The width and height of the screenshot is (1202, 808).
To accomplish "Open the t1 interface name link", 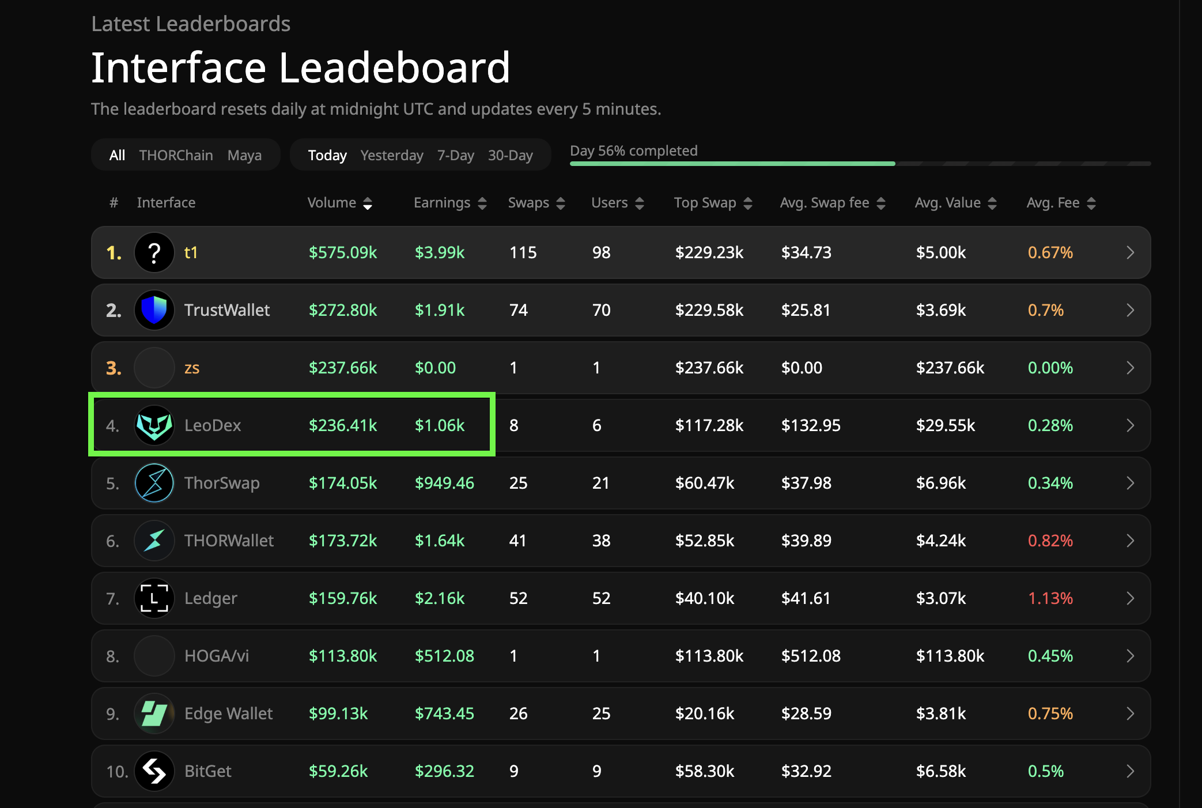I will (191, 252).
